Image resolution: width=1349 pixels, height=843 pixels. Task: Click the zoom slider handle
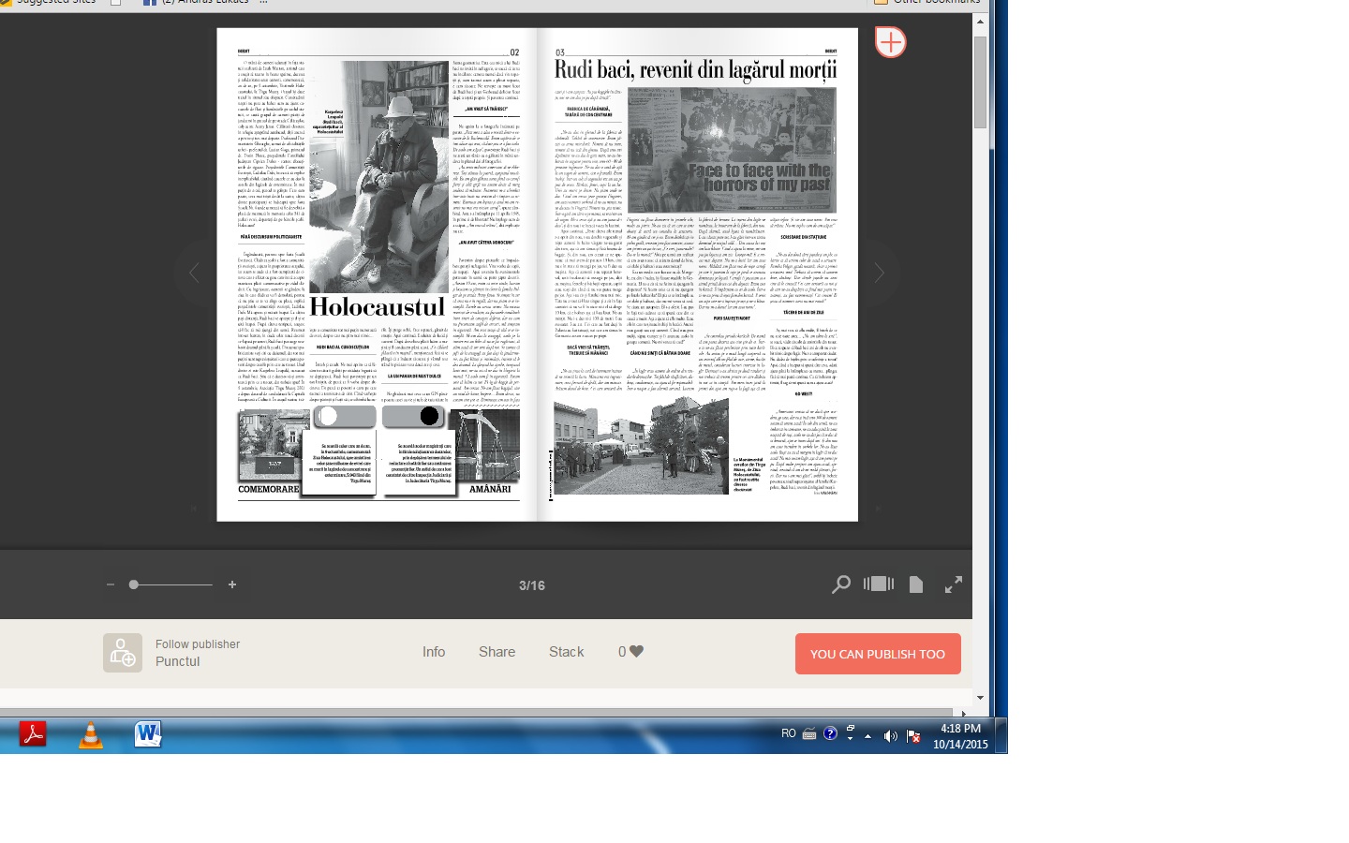pos(134,584)
